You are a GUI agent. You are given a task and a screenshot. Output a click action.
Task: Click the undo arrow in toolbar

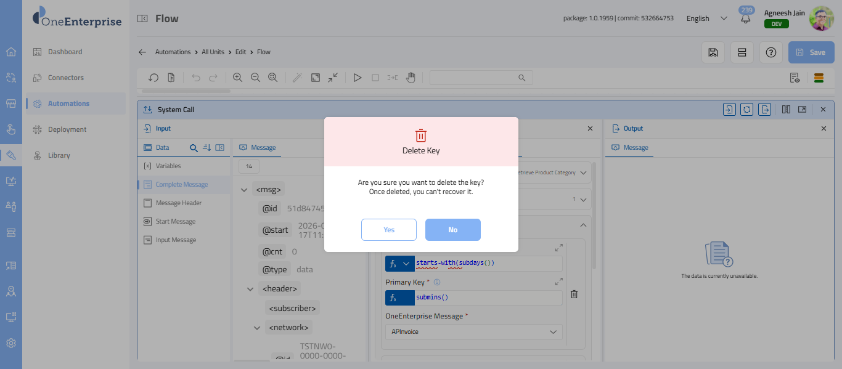196,78
